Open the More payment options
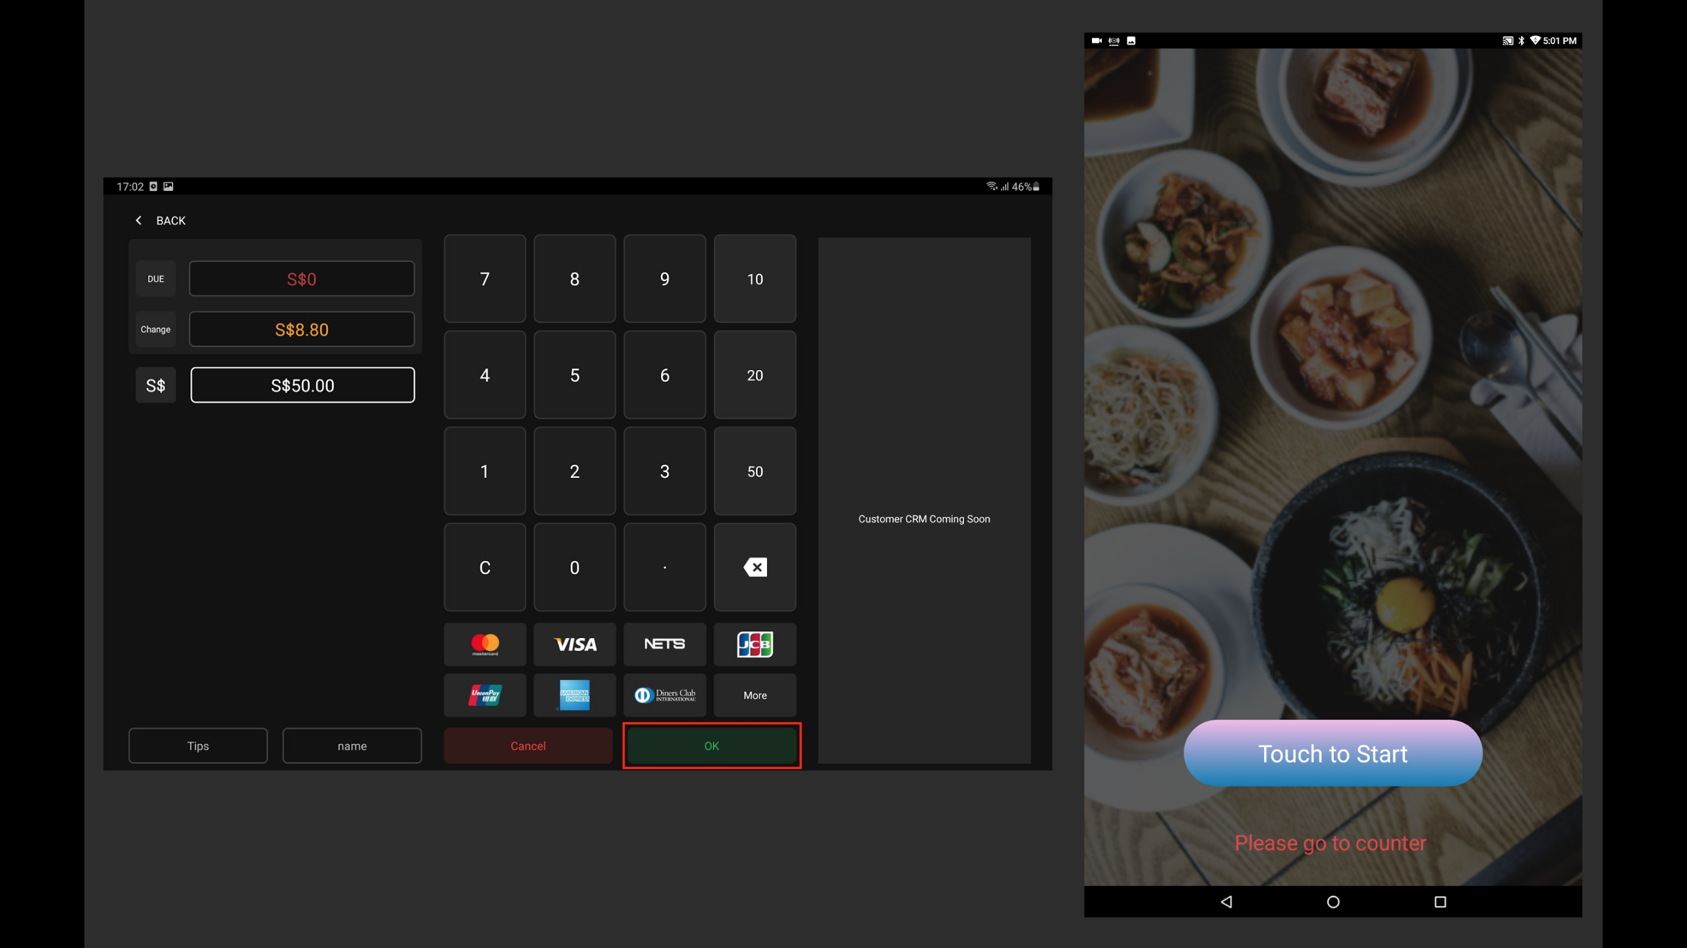This screenshot has height=948, width=1687. click(755, 695)
